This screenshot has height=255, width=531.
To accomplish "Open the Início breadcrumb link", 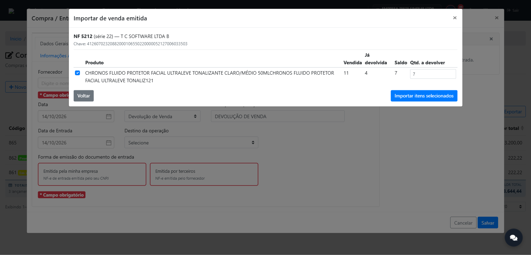I will click(16, 39).
